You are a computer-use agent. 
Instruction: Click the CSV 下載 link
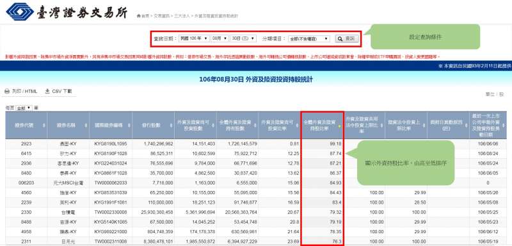click(61, 92)
